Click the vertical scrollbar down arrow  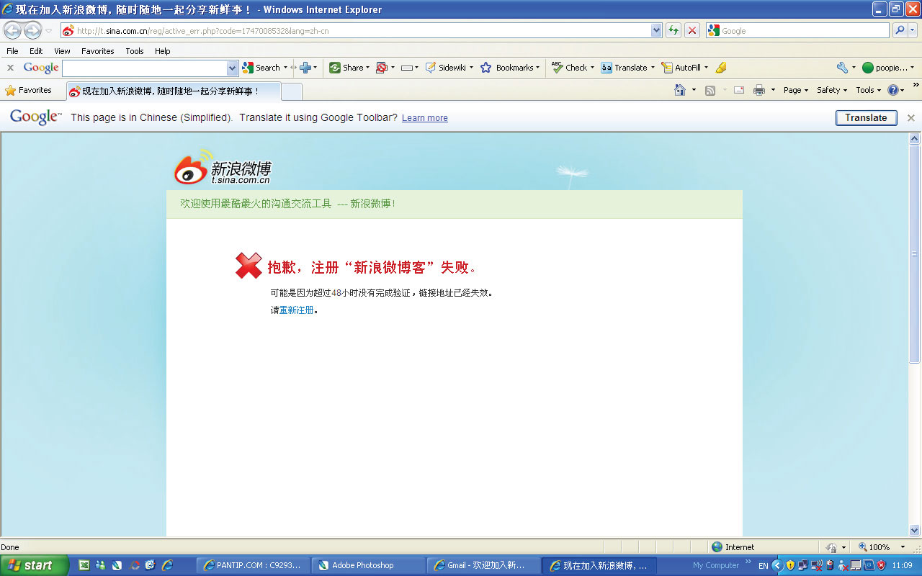click(x=916, y=531)
